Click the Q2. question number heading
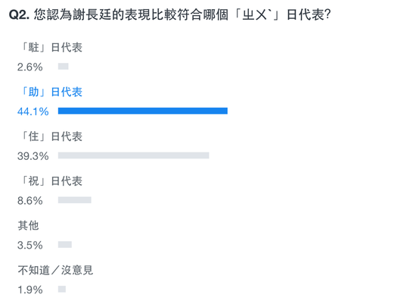416x307 pixels. tap(19, 14)
